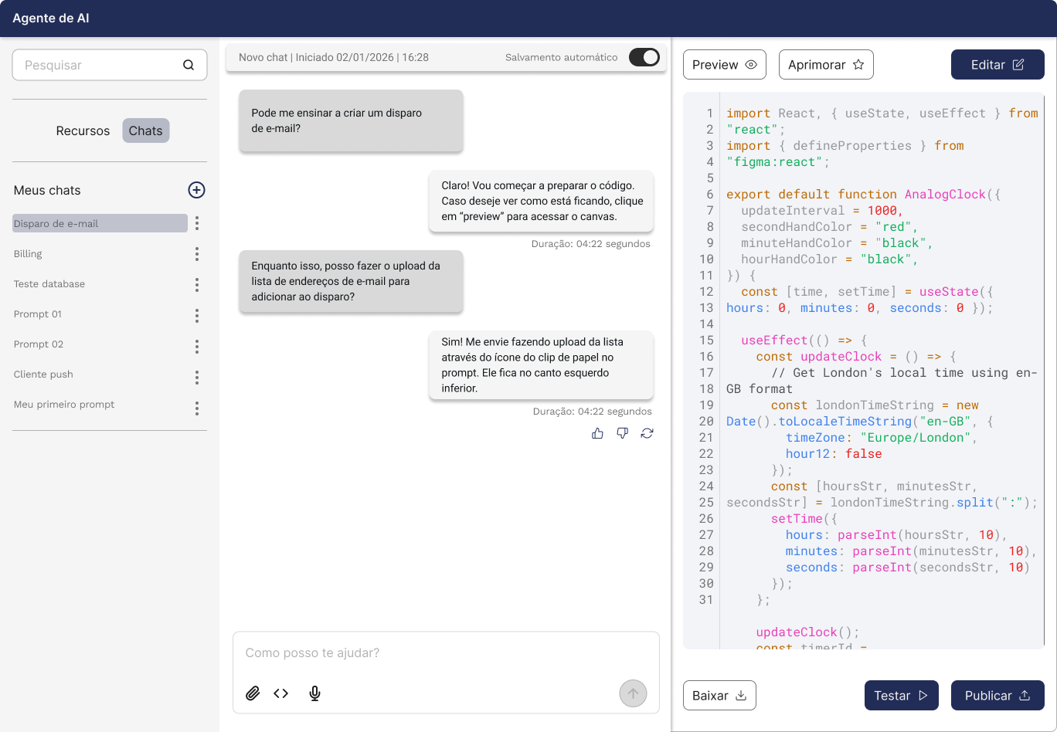The image size is (1057, 732).
Task: Attach a file with paperclip icon
Action: [x=253, y=693]
